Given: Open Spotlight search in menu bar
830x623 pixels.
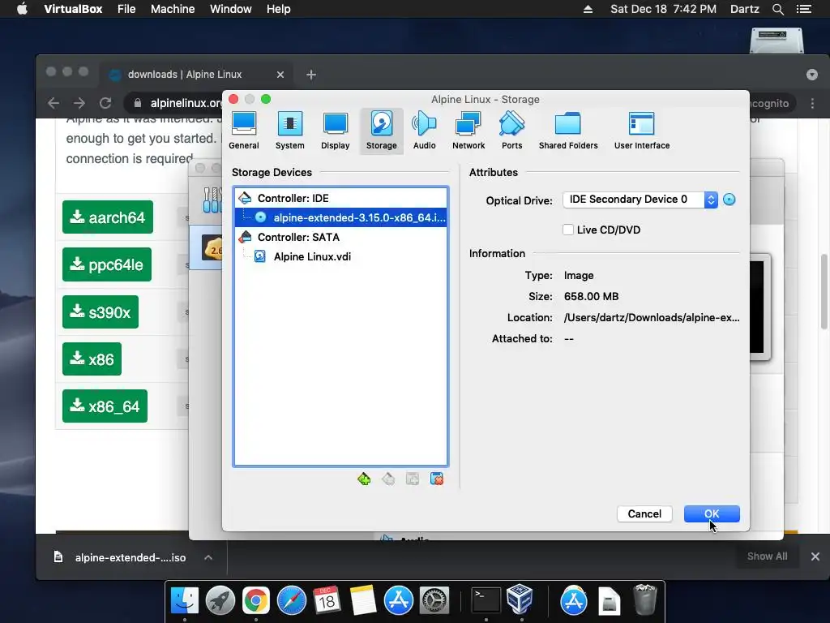Looking at the screenshot, I should pos(778,9).
